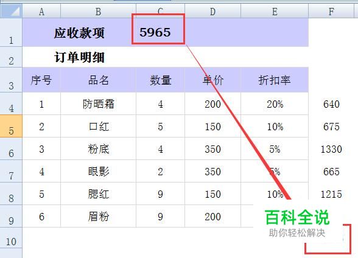
Task: Click the 640 total cell
Action: [x=331, y=104]
